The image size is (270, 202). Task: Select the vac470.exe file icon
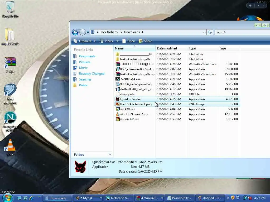(x=118, y=109)
